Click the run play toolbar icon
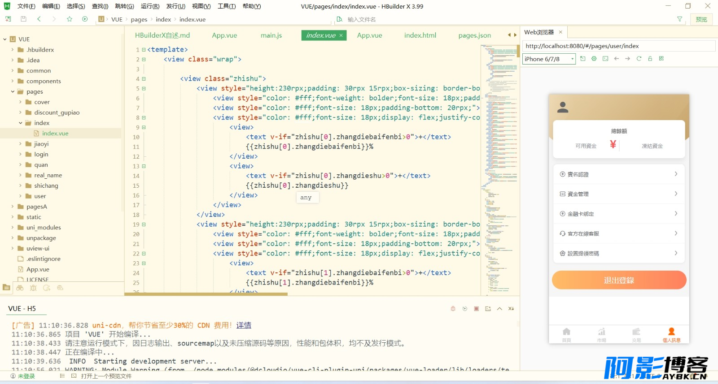This screenshot has width=718, height=384. point(85,19)
